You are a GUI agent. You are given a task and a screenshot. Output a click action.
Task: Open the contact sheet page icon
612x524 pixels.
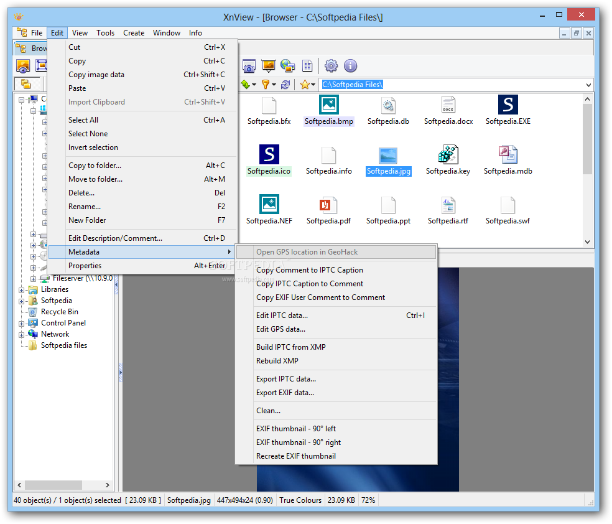pyautogui.click(x=308, y=66)
